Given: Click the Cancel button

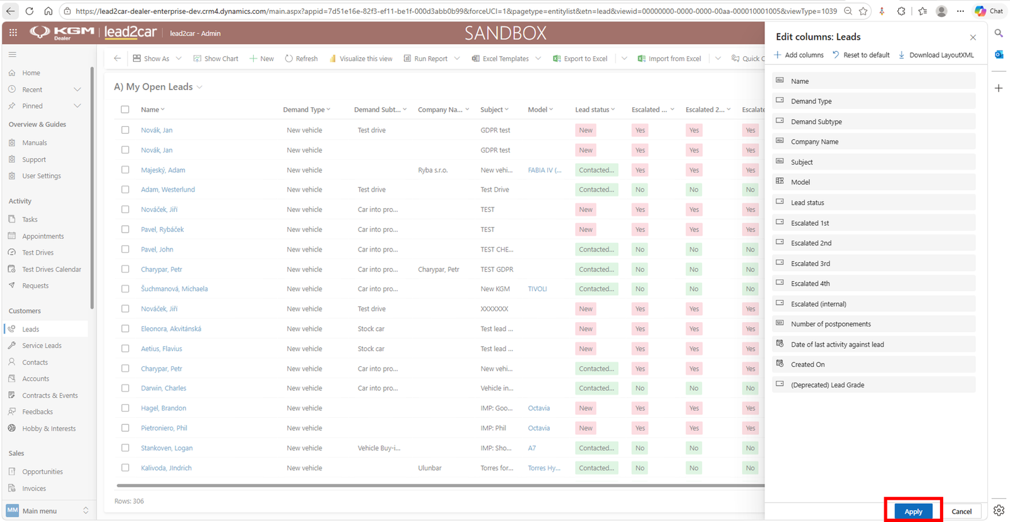Looking at the screenshot, I should pos(961,511).
